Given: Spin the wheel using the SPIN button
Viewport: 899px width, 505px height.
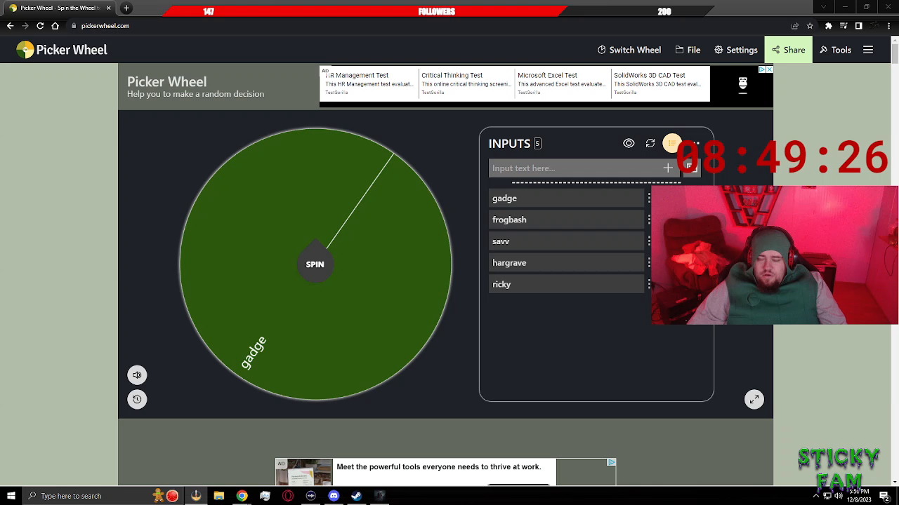Looking at the screenshot, I should (315, 264).
